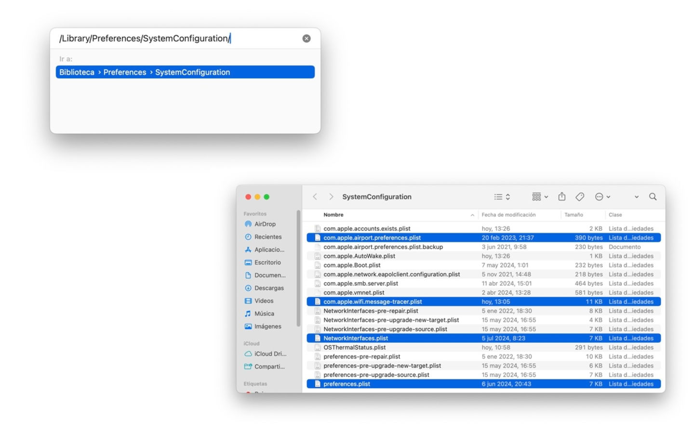This screenshot has width=694, height=435.
Task: Open Descargas in sidebar
Action: (269, 288)
